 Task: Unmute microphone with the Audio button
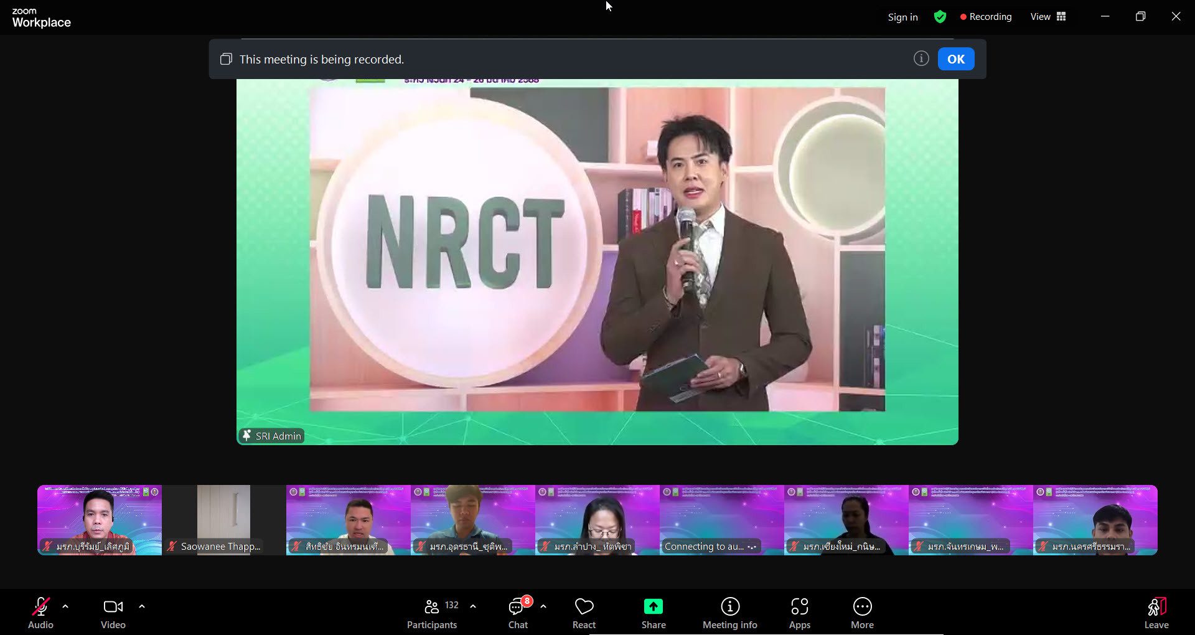tap(40, 613)
